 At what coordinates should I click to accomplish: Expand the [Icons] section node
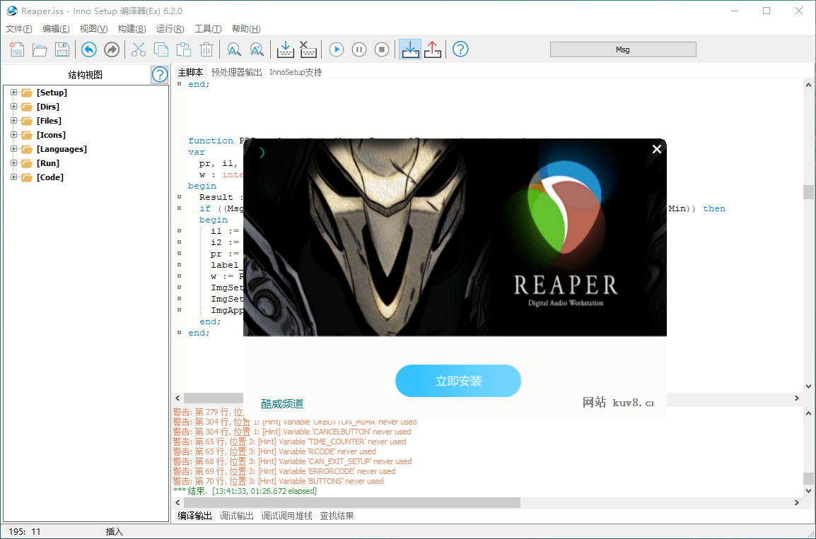[14, 135]
